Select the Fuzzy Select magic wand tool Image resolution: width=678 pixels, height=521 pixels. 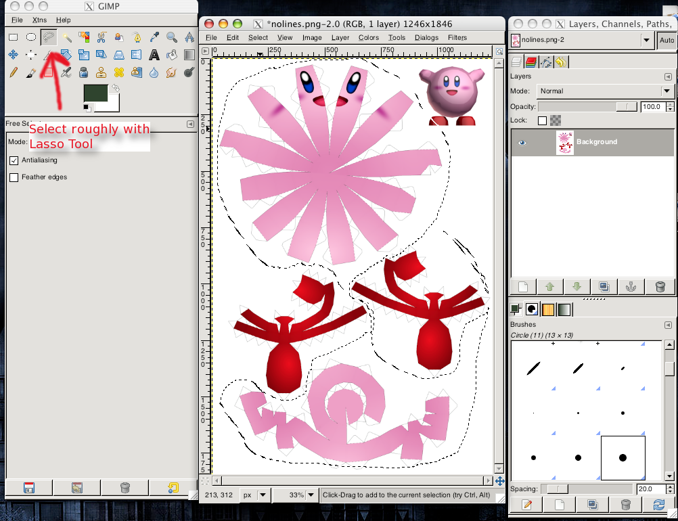[66, 37]
